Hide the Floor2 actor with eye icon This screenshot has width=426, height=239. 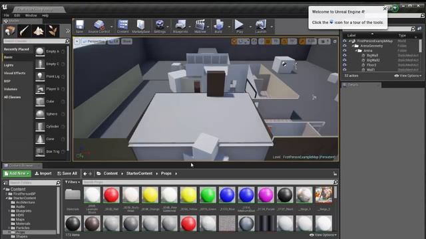(x=345, y=65)
